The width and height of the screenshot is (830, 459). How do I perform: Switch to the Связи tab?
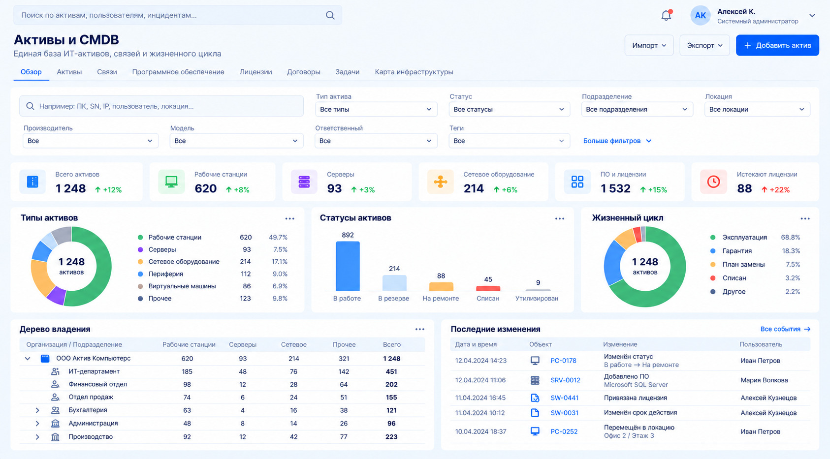click(107, 72)
